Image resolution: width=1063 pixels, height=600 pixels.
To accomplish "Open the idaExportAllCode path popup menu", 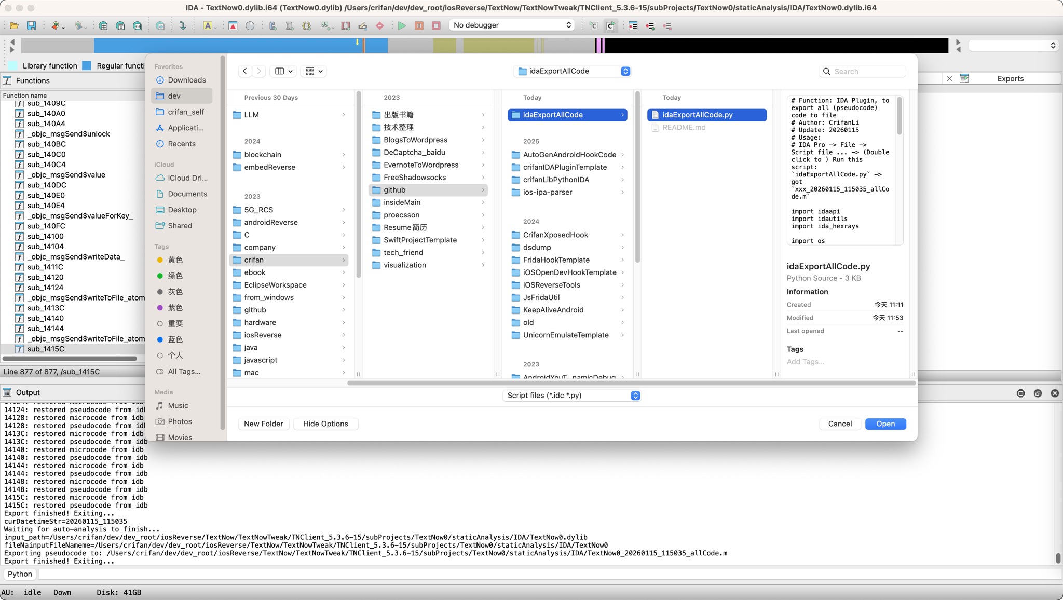I will click(572, 71).
